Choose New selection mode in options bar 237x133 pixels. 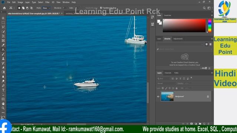(x=19, y=8)
